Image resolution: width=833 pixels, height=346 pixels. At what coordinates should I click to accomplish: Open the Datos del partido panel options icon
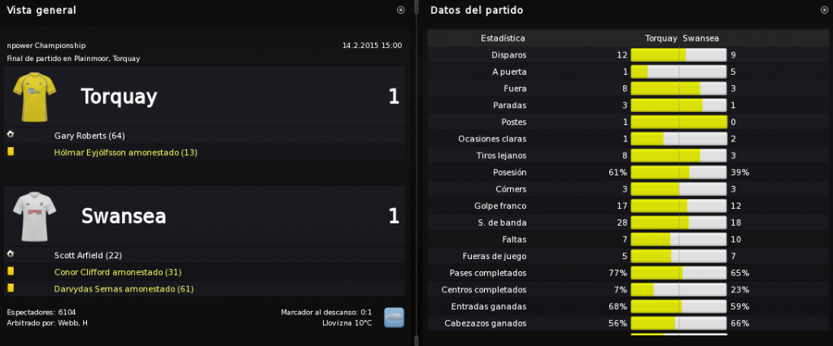(x=824, y=10)
